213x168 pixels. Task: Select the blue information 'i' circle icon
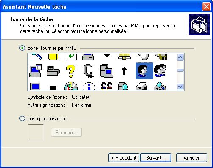point(89,87)
